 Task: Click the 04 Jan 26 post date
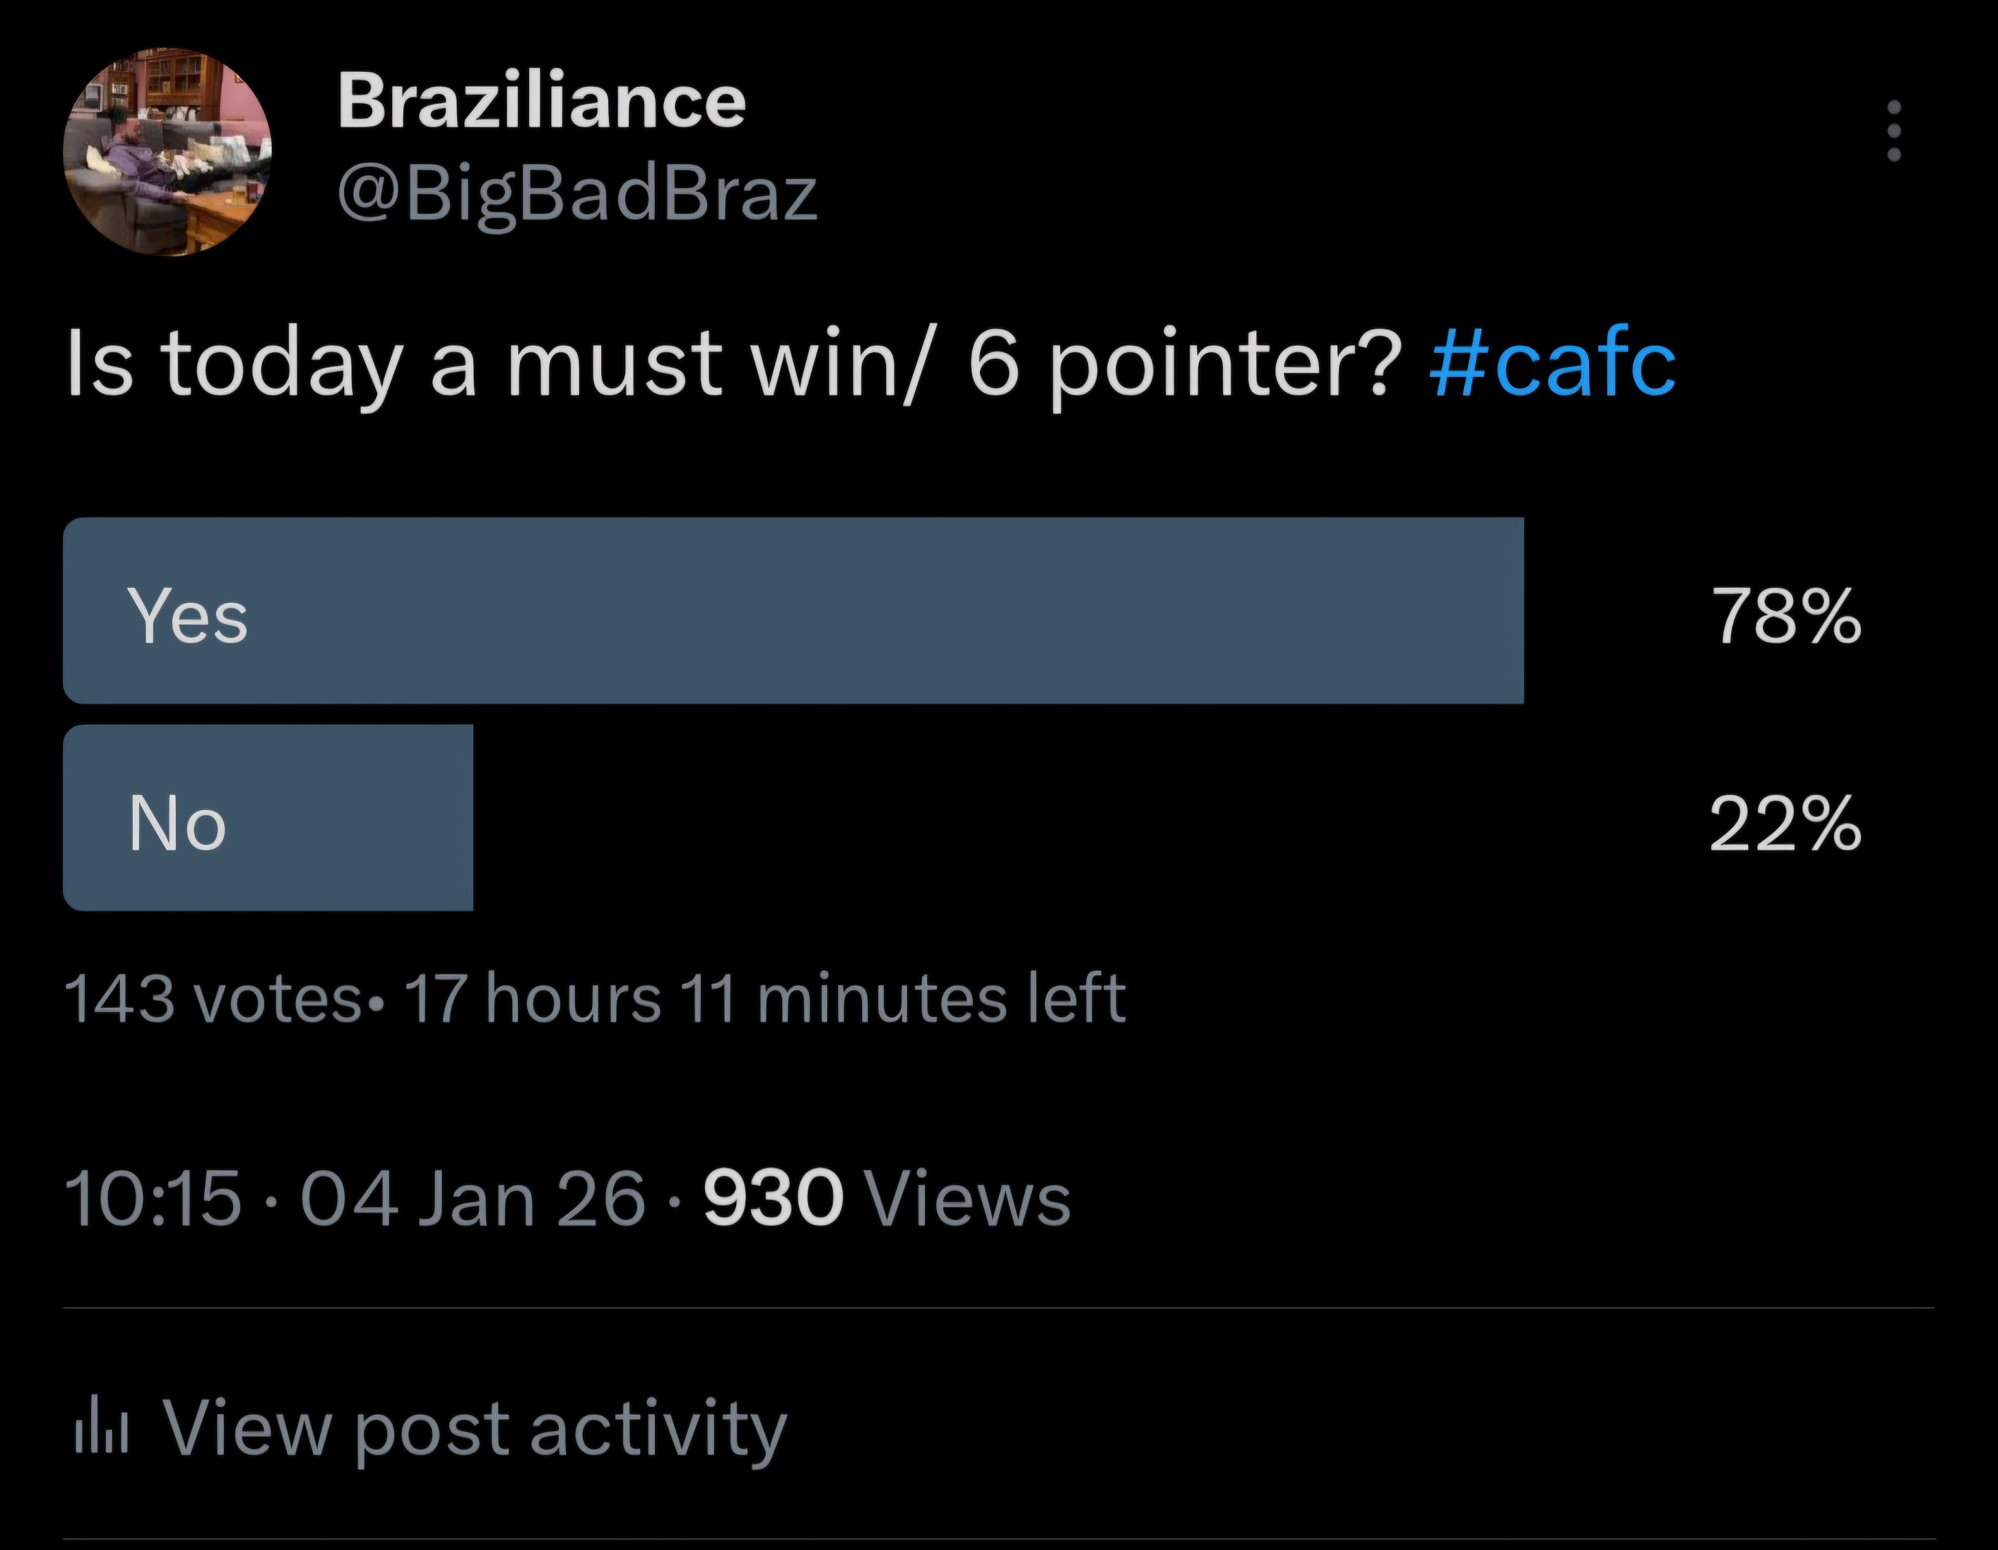(473, 1199)
